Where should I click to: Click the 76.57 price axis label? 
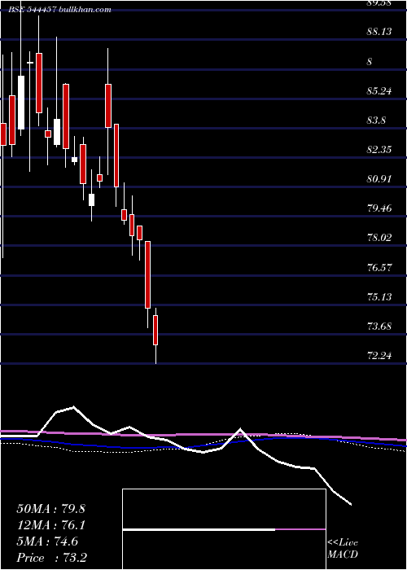[379, 268]
